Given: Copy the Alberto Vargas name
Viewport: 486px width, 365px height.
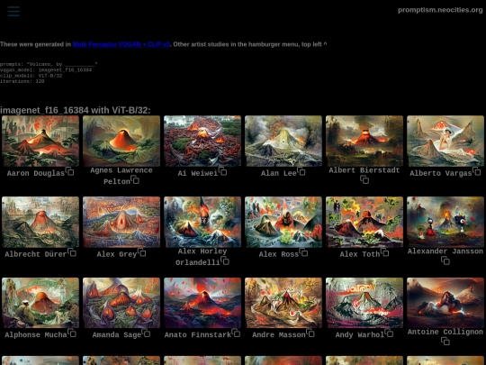Looking at the screenshot, I should [x=477, y=171].
